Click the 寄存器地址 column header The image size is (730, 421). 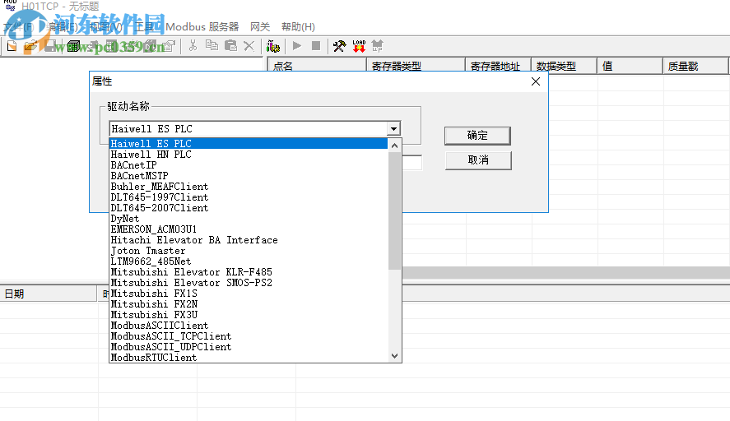pyautogui.click(x=498, y=66)
